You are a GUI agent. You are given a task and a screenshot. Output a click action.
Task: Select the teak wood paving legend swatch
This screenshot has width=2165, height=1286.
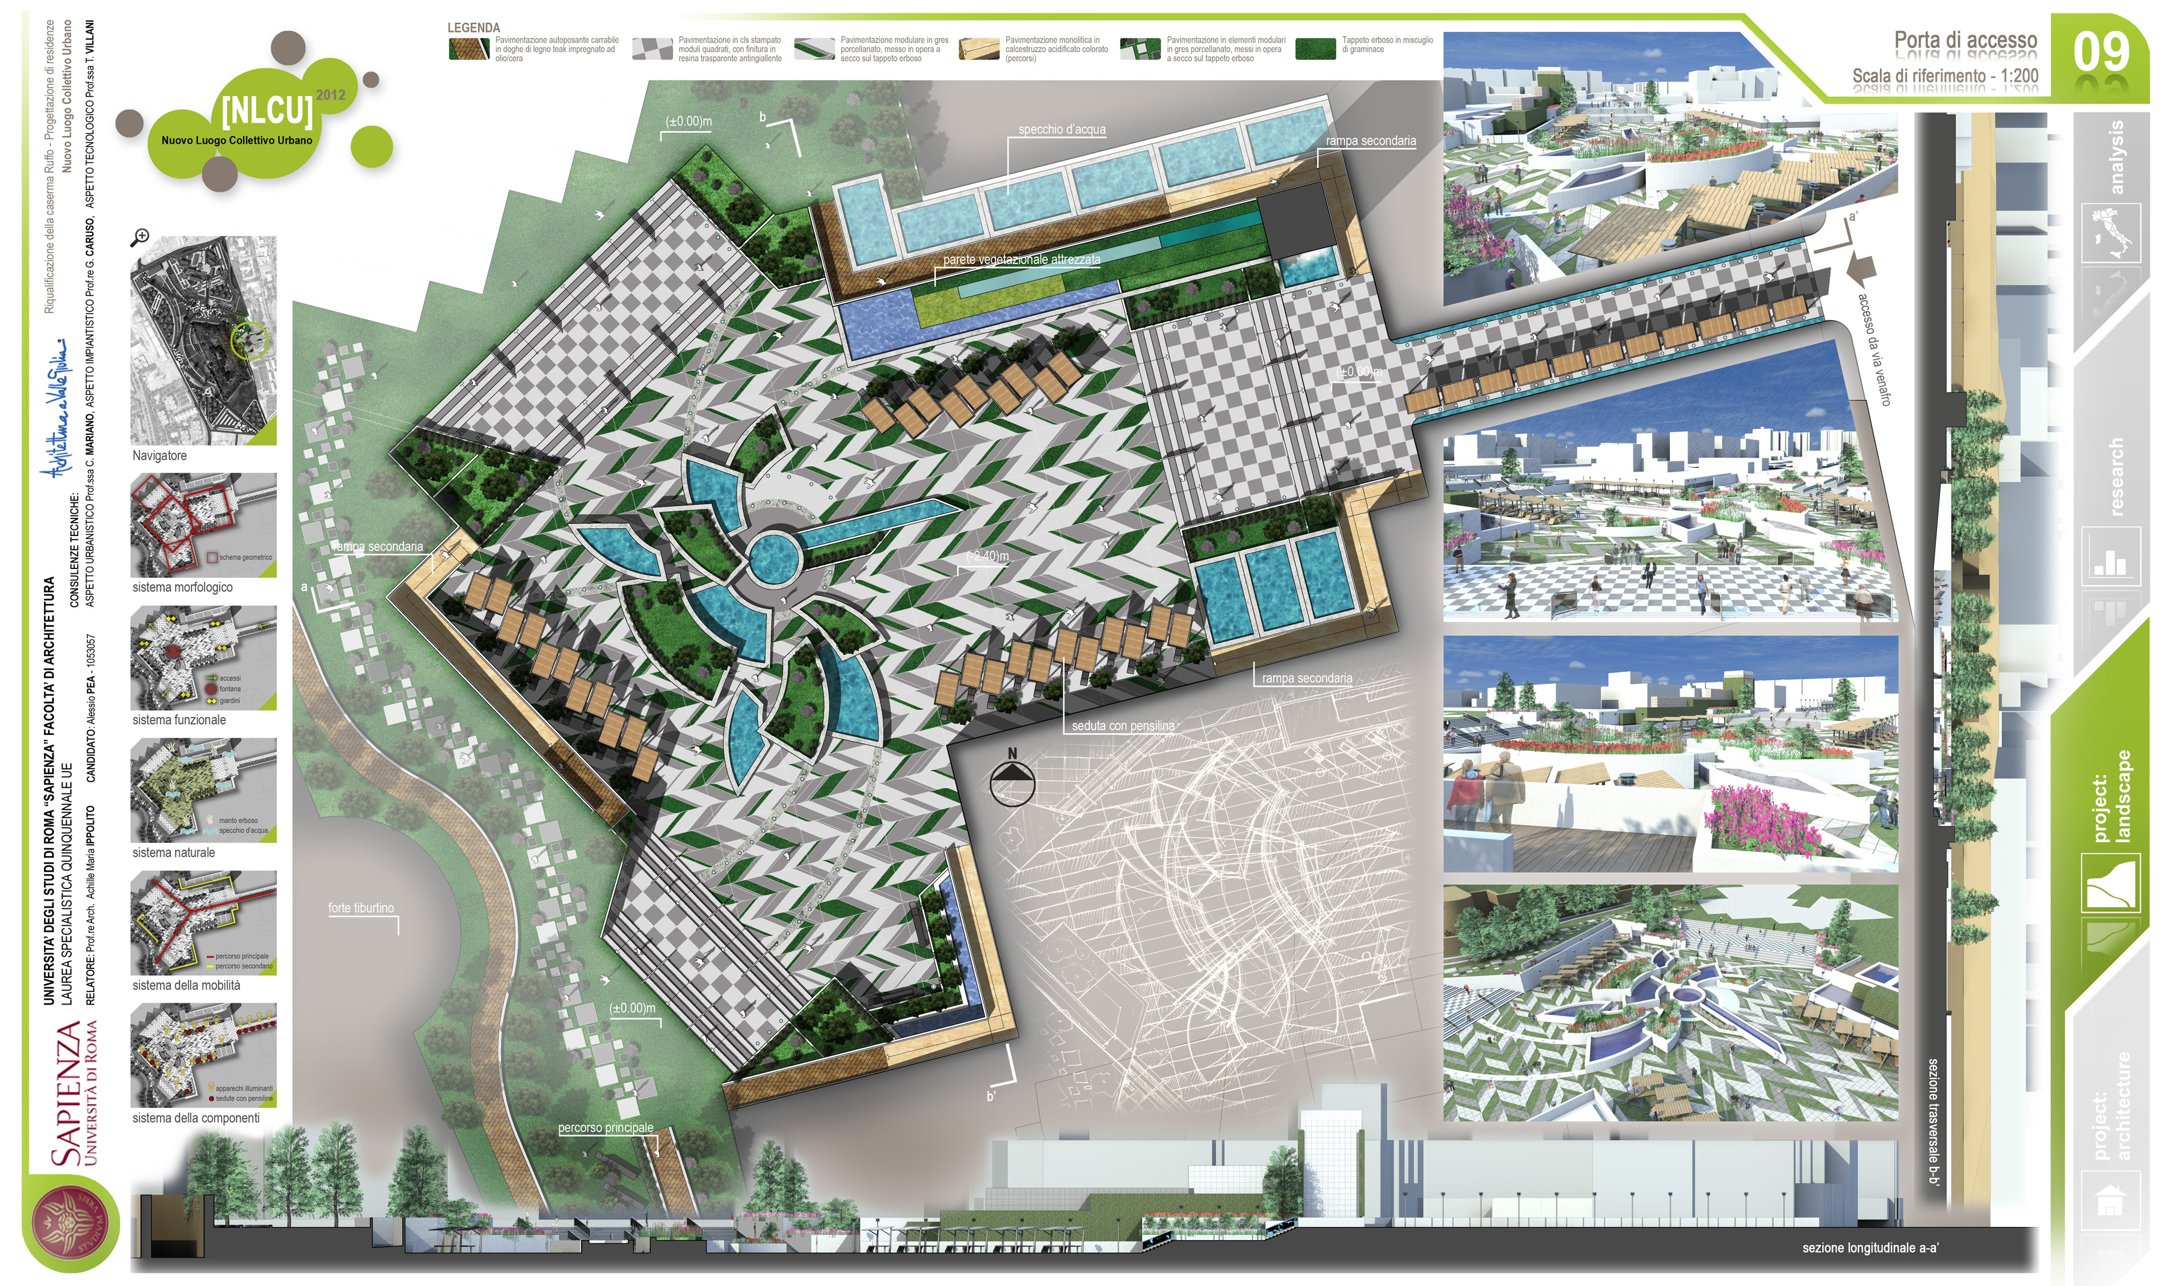[468, 49]
